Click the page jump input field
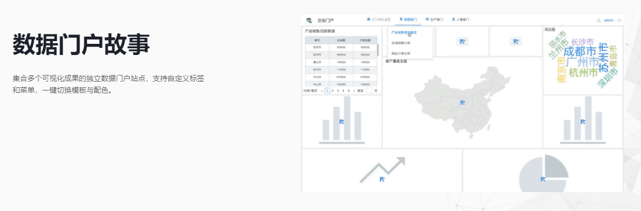641x211 pixels. tap(369, 91)
